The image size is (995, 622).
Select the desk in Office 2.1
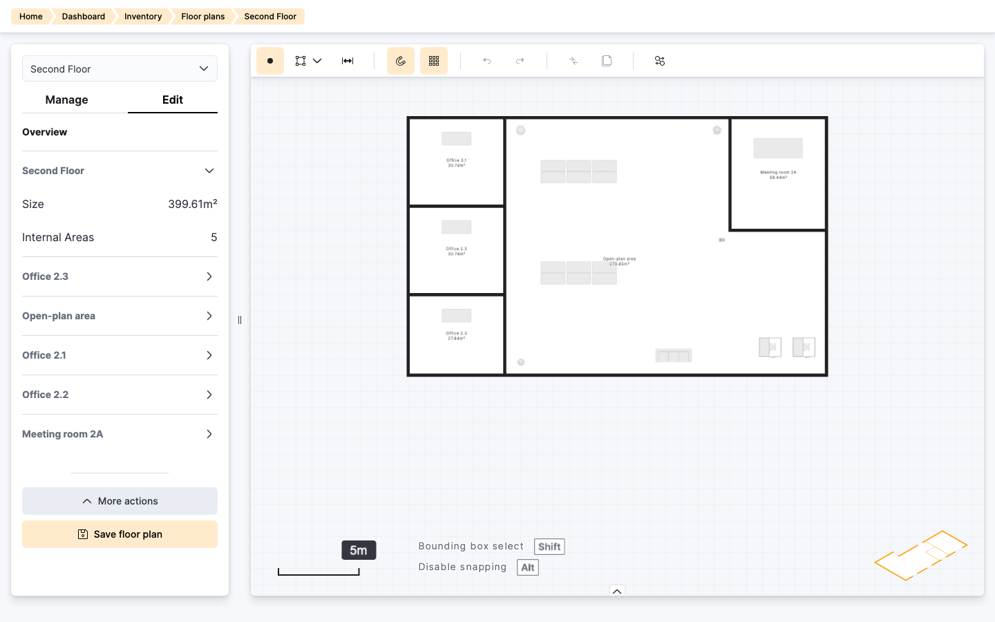point(457,138)
